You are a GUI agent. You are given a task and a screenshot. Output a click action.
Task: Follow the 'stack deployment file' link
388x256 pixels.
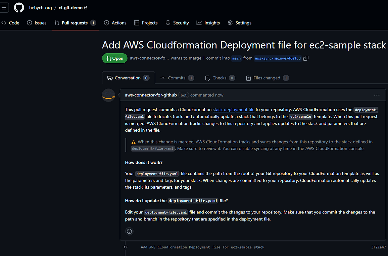(x=234, y=110)
